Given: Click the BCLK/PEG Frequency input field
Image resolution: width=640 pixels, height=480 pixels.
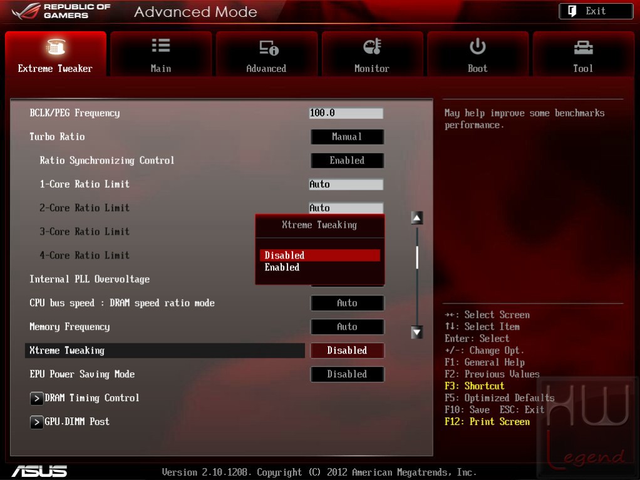Looking at the screenshot, I should click(x=346, y=113).
